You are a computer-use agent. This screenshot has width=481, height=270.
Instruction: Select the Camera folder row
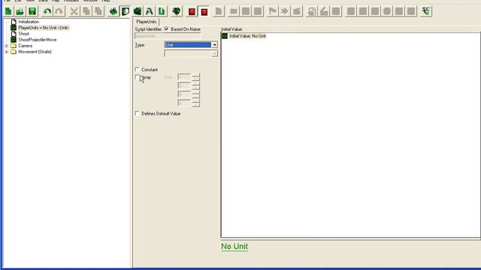coord(25,46)
